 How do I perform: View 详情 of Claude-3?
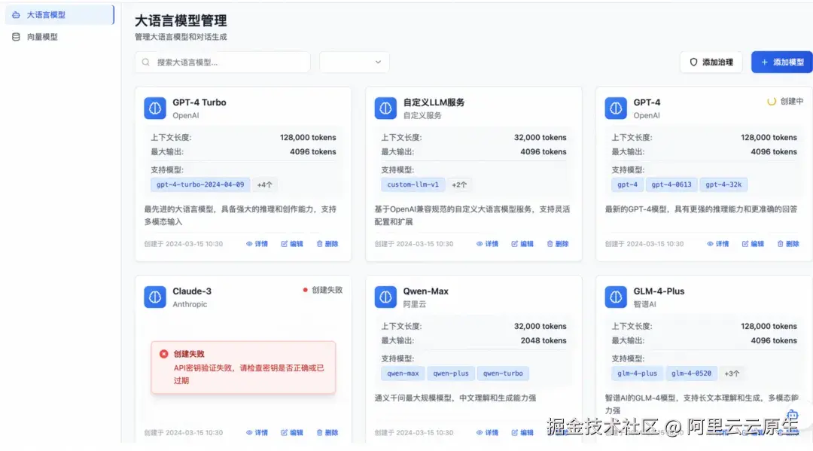[257, 432]
